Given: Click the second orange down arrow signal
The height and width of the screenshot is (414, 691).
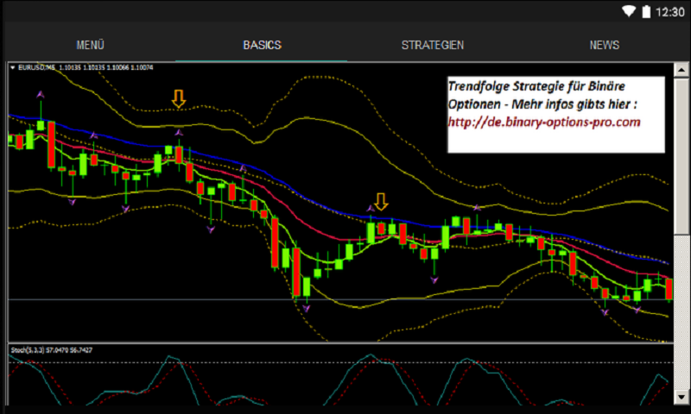Looking at the screenshot, I should 381,201.
